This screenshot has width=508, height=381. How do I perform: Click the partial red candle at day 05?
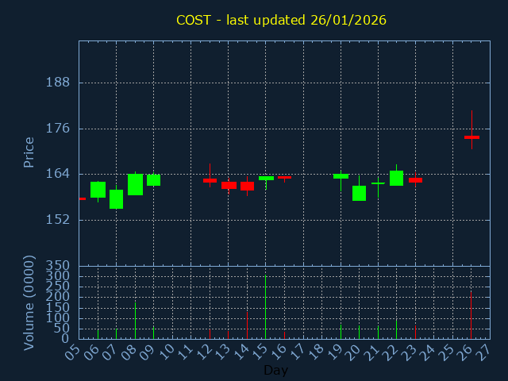coord(83,198)
